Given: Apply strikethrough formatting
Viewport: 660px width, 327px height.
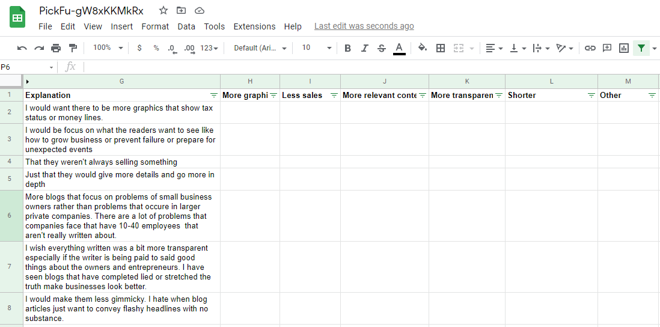Looking at the screenshot, I should (381, 48).
